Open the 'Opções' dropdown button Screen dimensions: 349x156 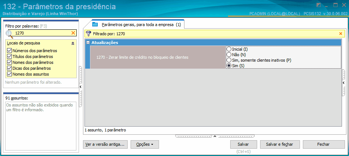[145, 145]
